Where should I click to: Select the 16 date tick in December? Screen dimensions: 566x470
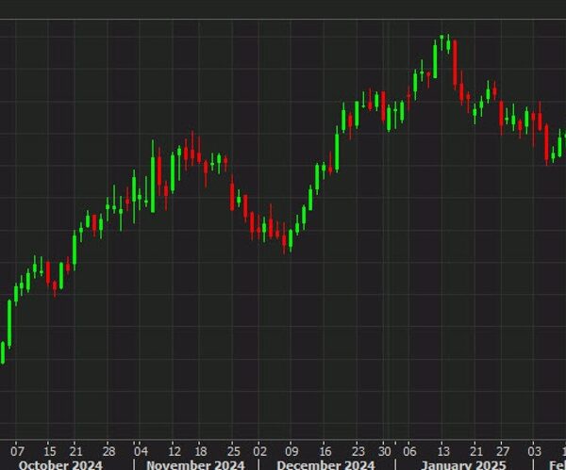325,450
